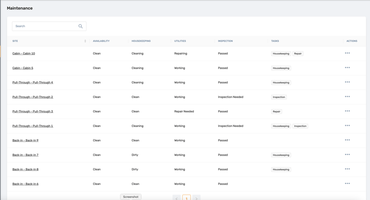
Task: Open actions menu for Back-in 8 row
Action: click(347, 169)
